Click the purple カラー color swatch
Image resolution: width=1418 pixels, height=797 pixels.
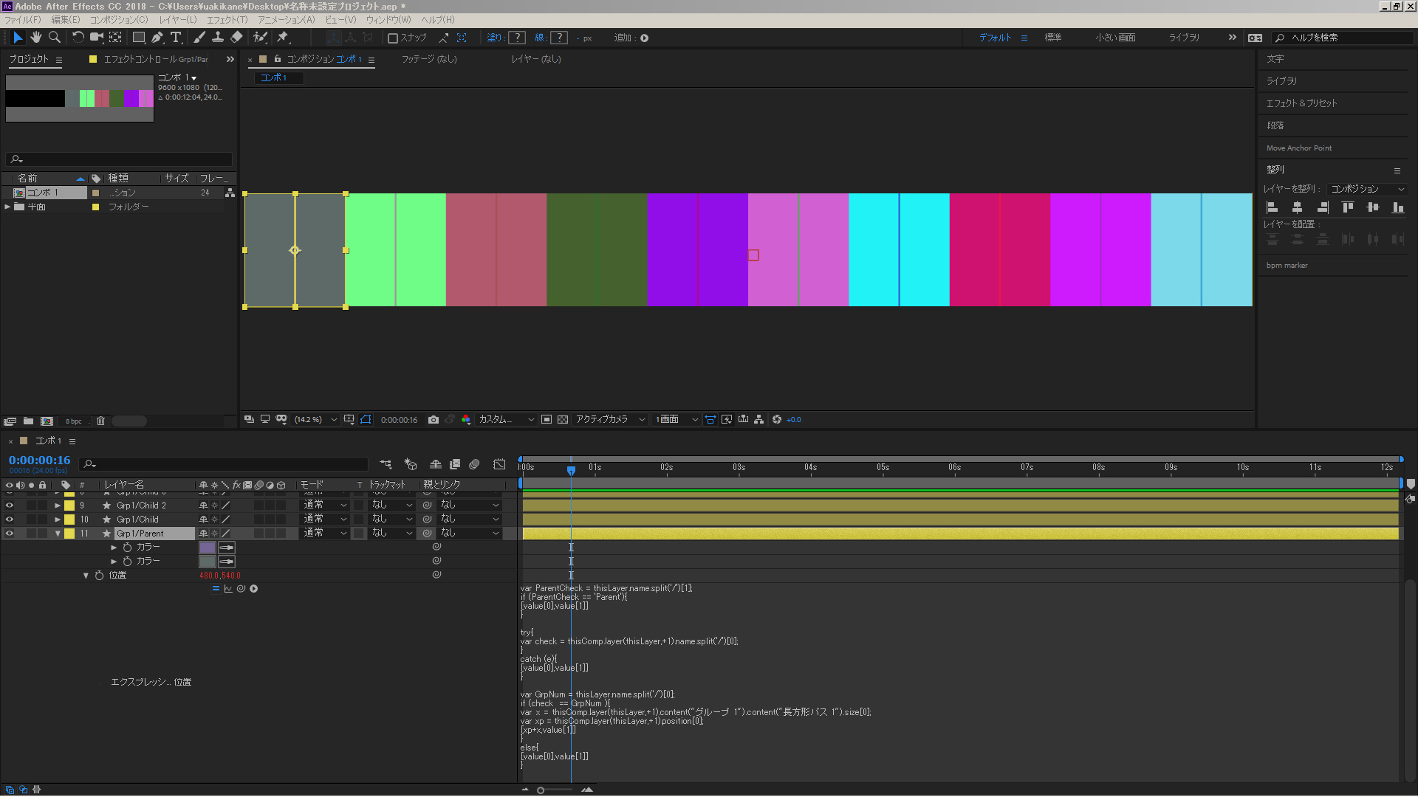pos(208,548)
